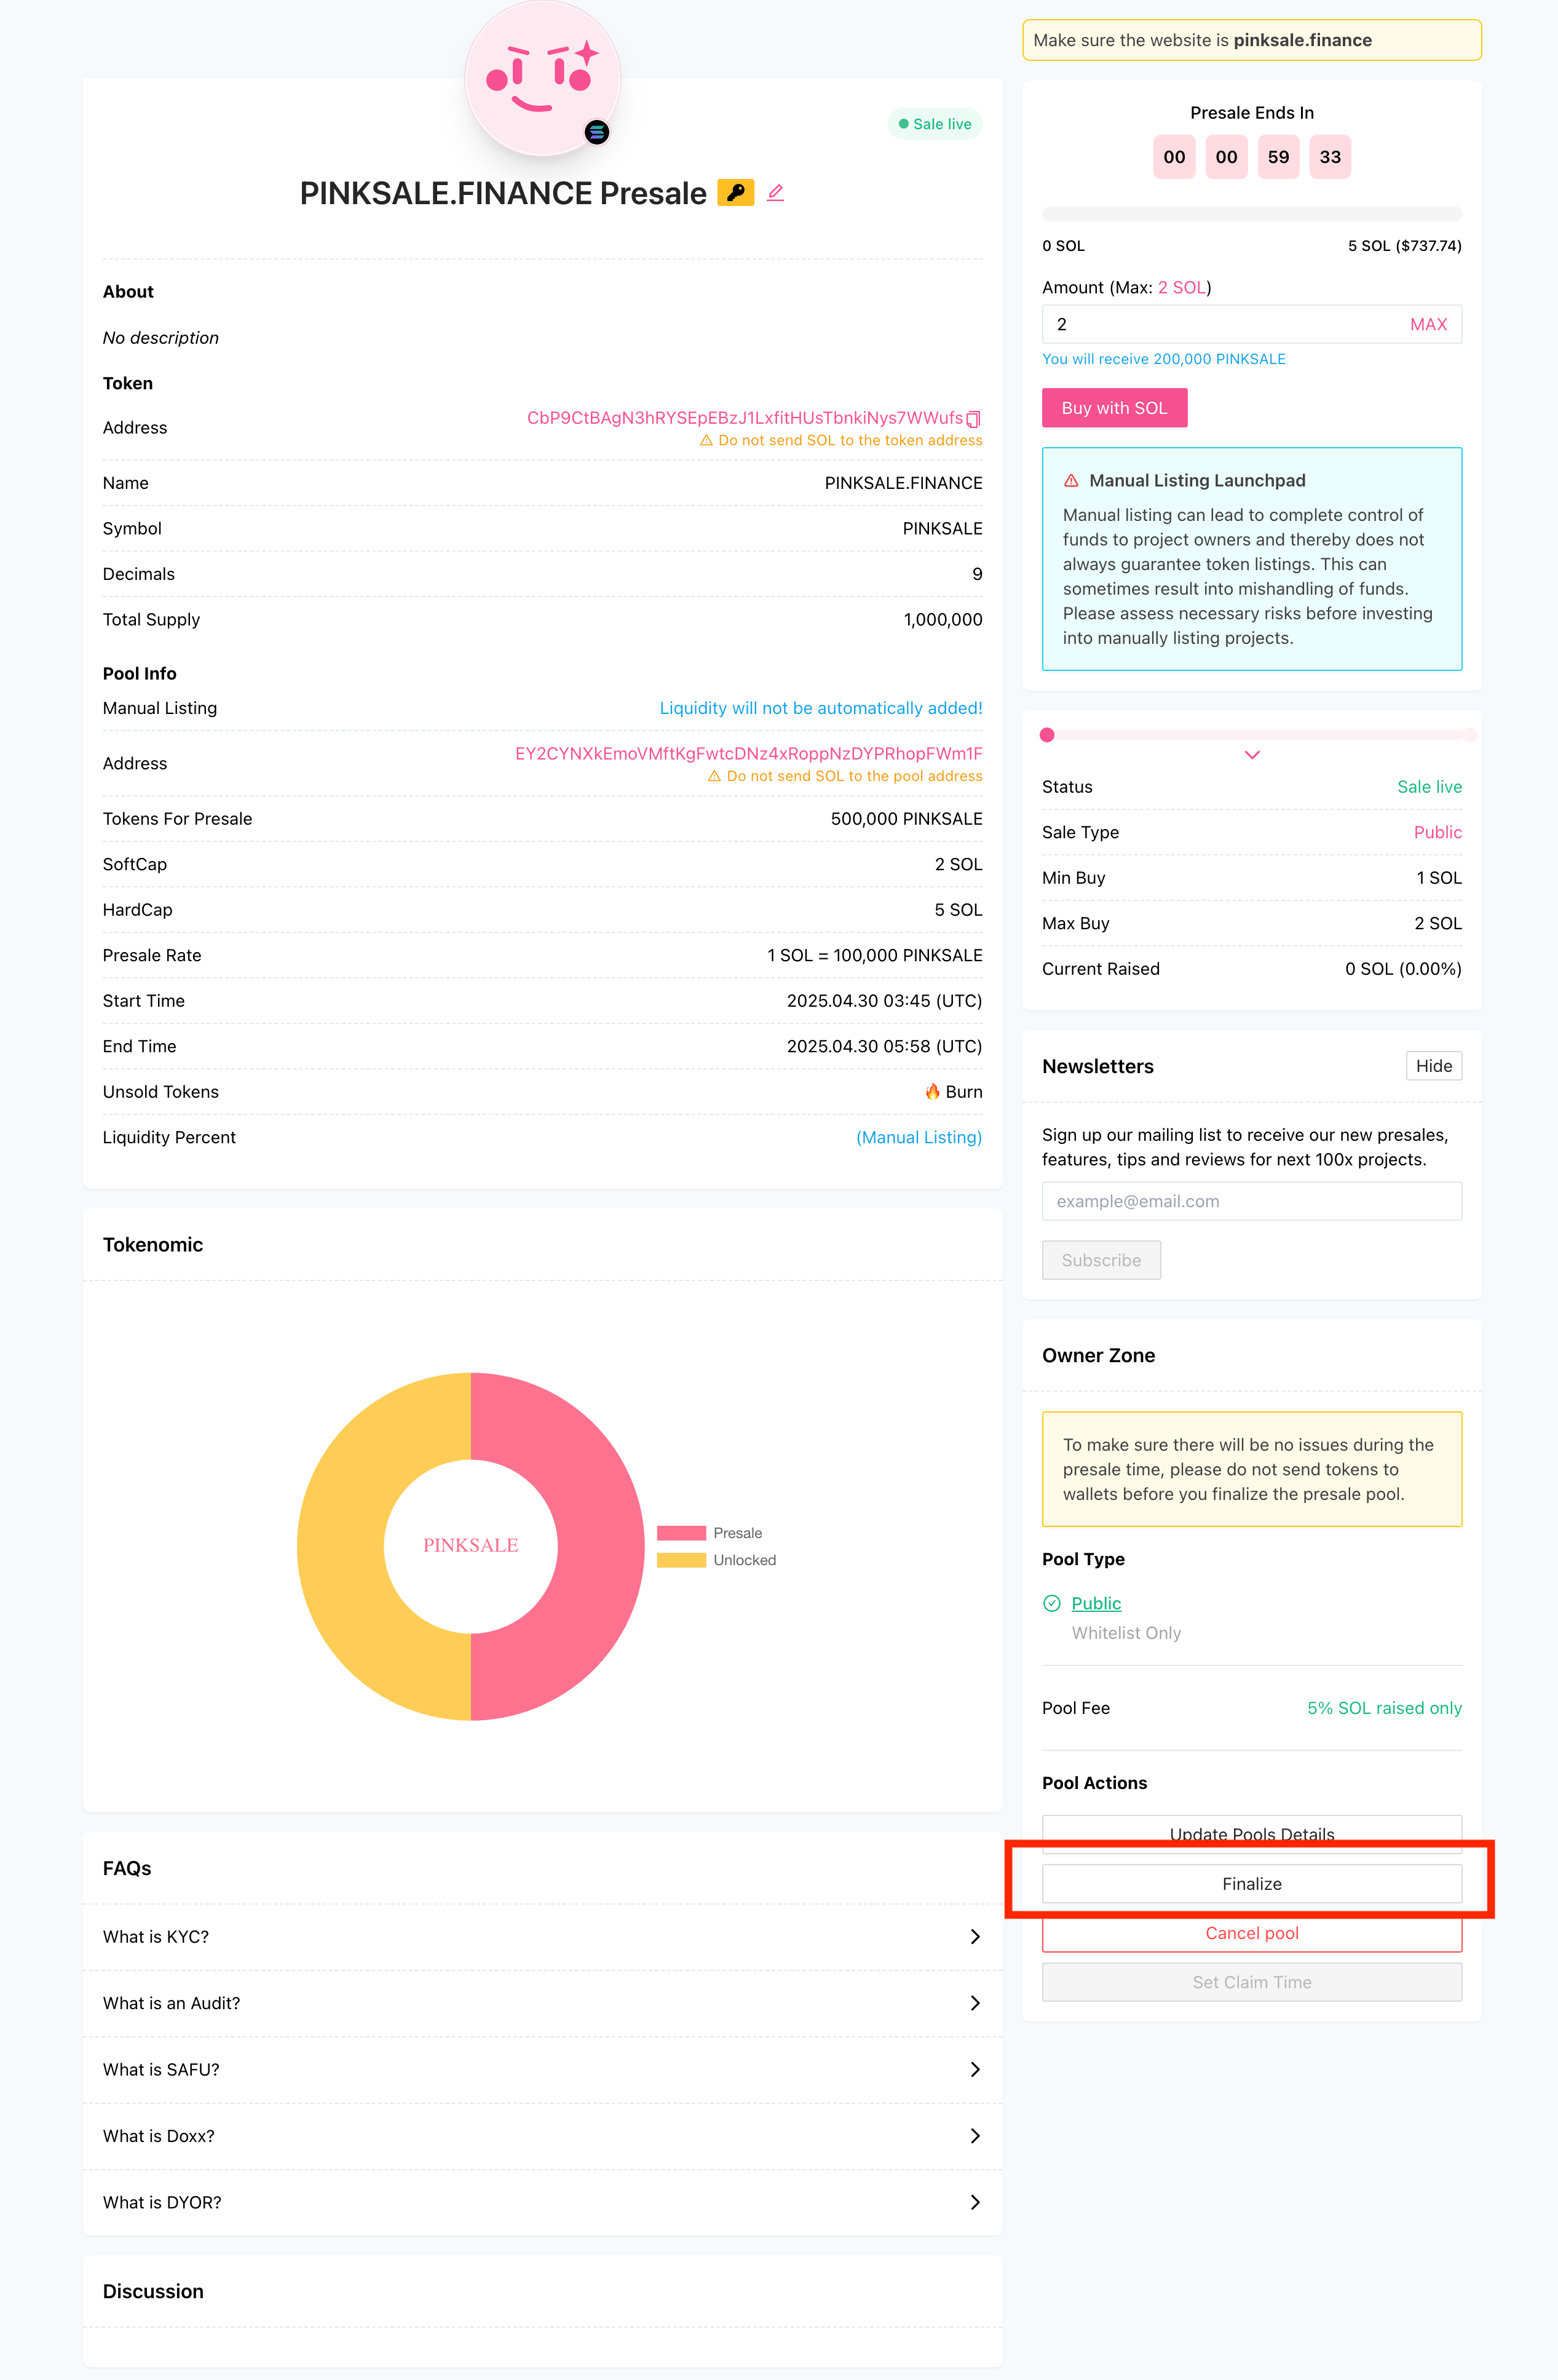
Task: Click the '5% SOL raised only' pool fee text
Action: [x=1384, y=1708]
